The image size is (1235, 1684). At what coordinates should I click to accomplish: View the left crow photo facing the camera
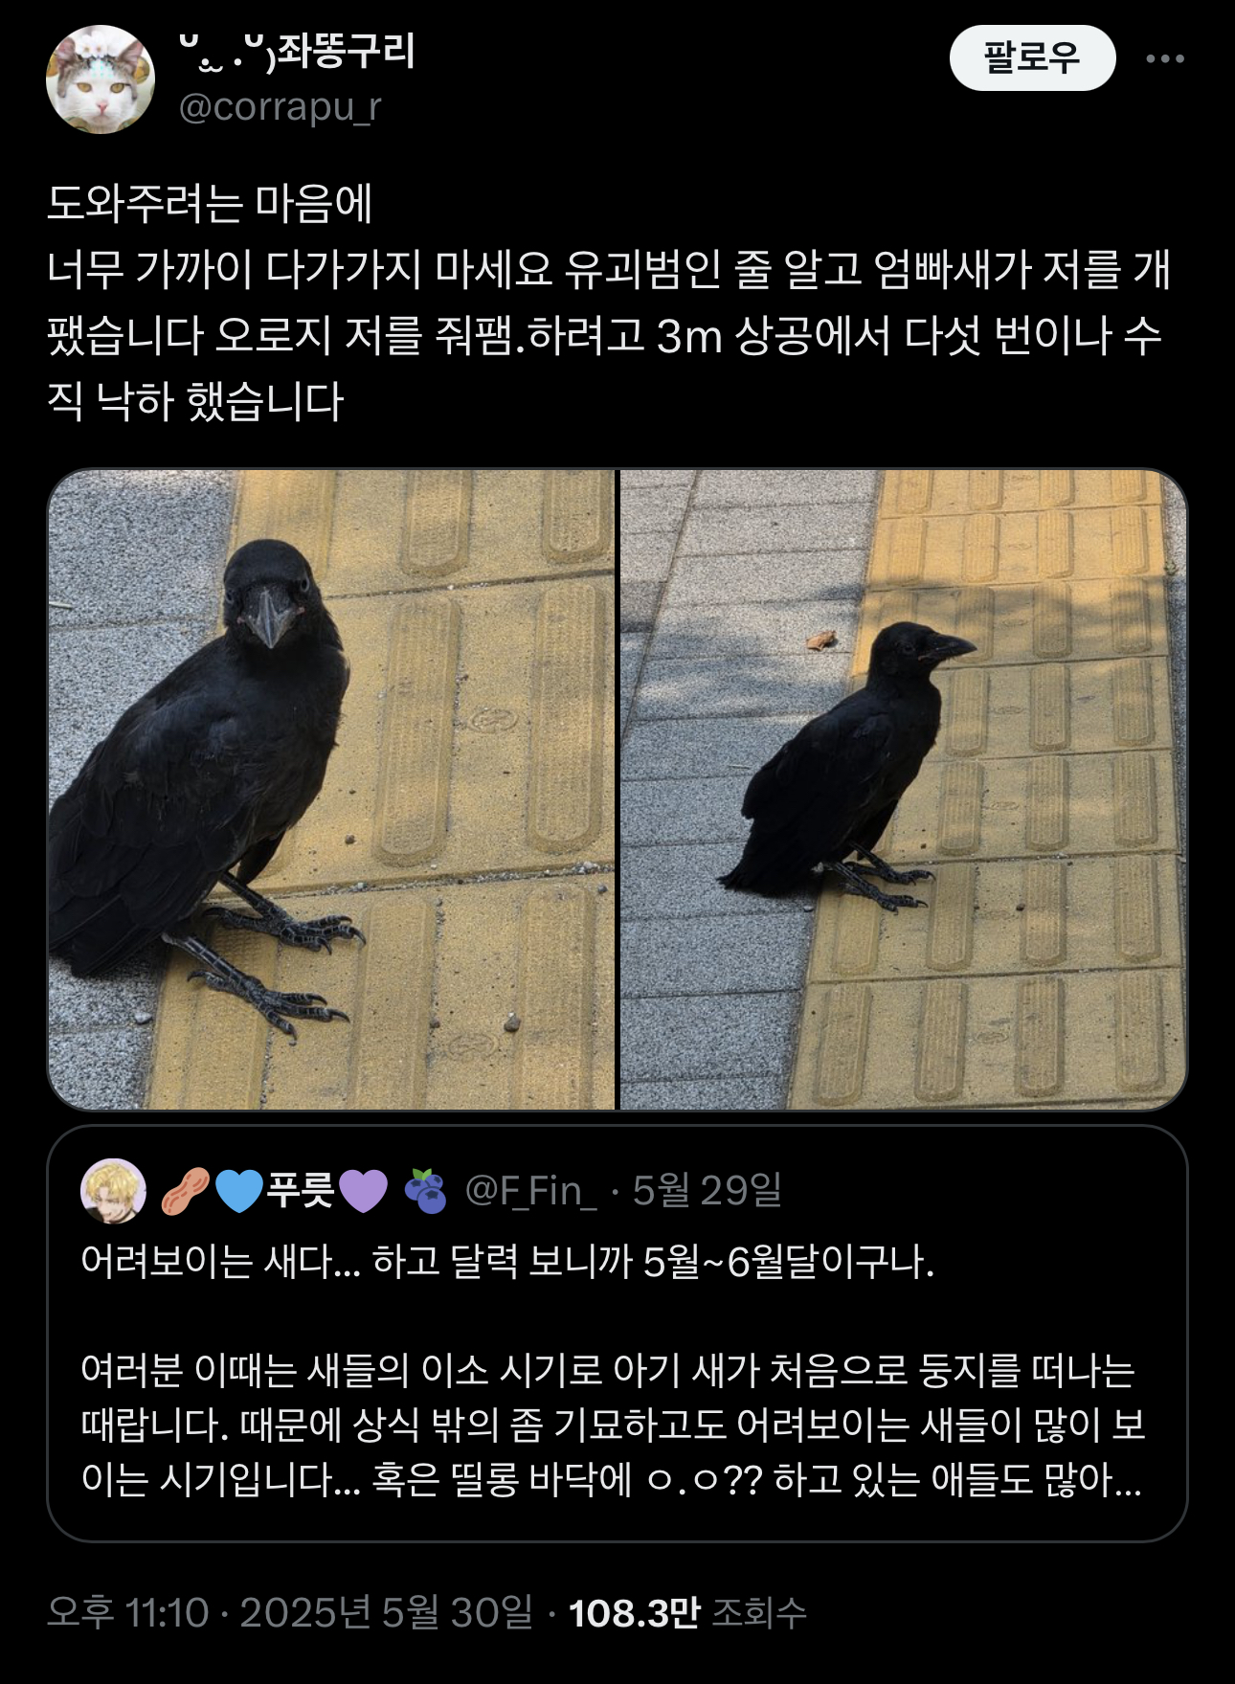(331, 790)
